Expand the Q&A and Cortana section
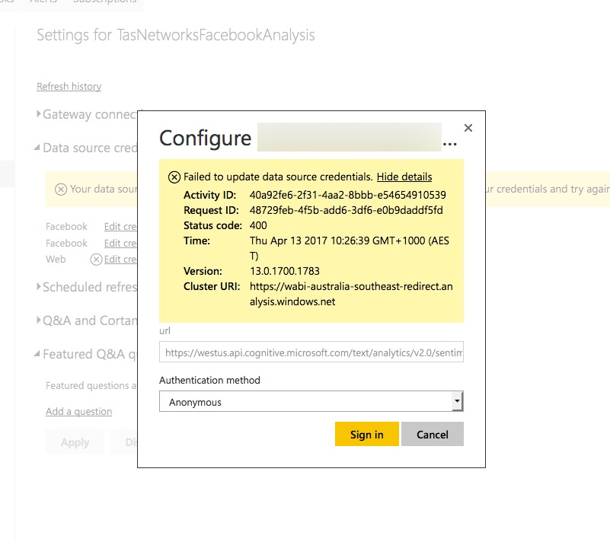The height and width of the screenshot is (542, 610). [86, 320]
